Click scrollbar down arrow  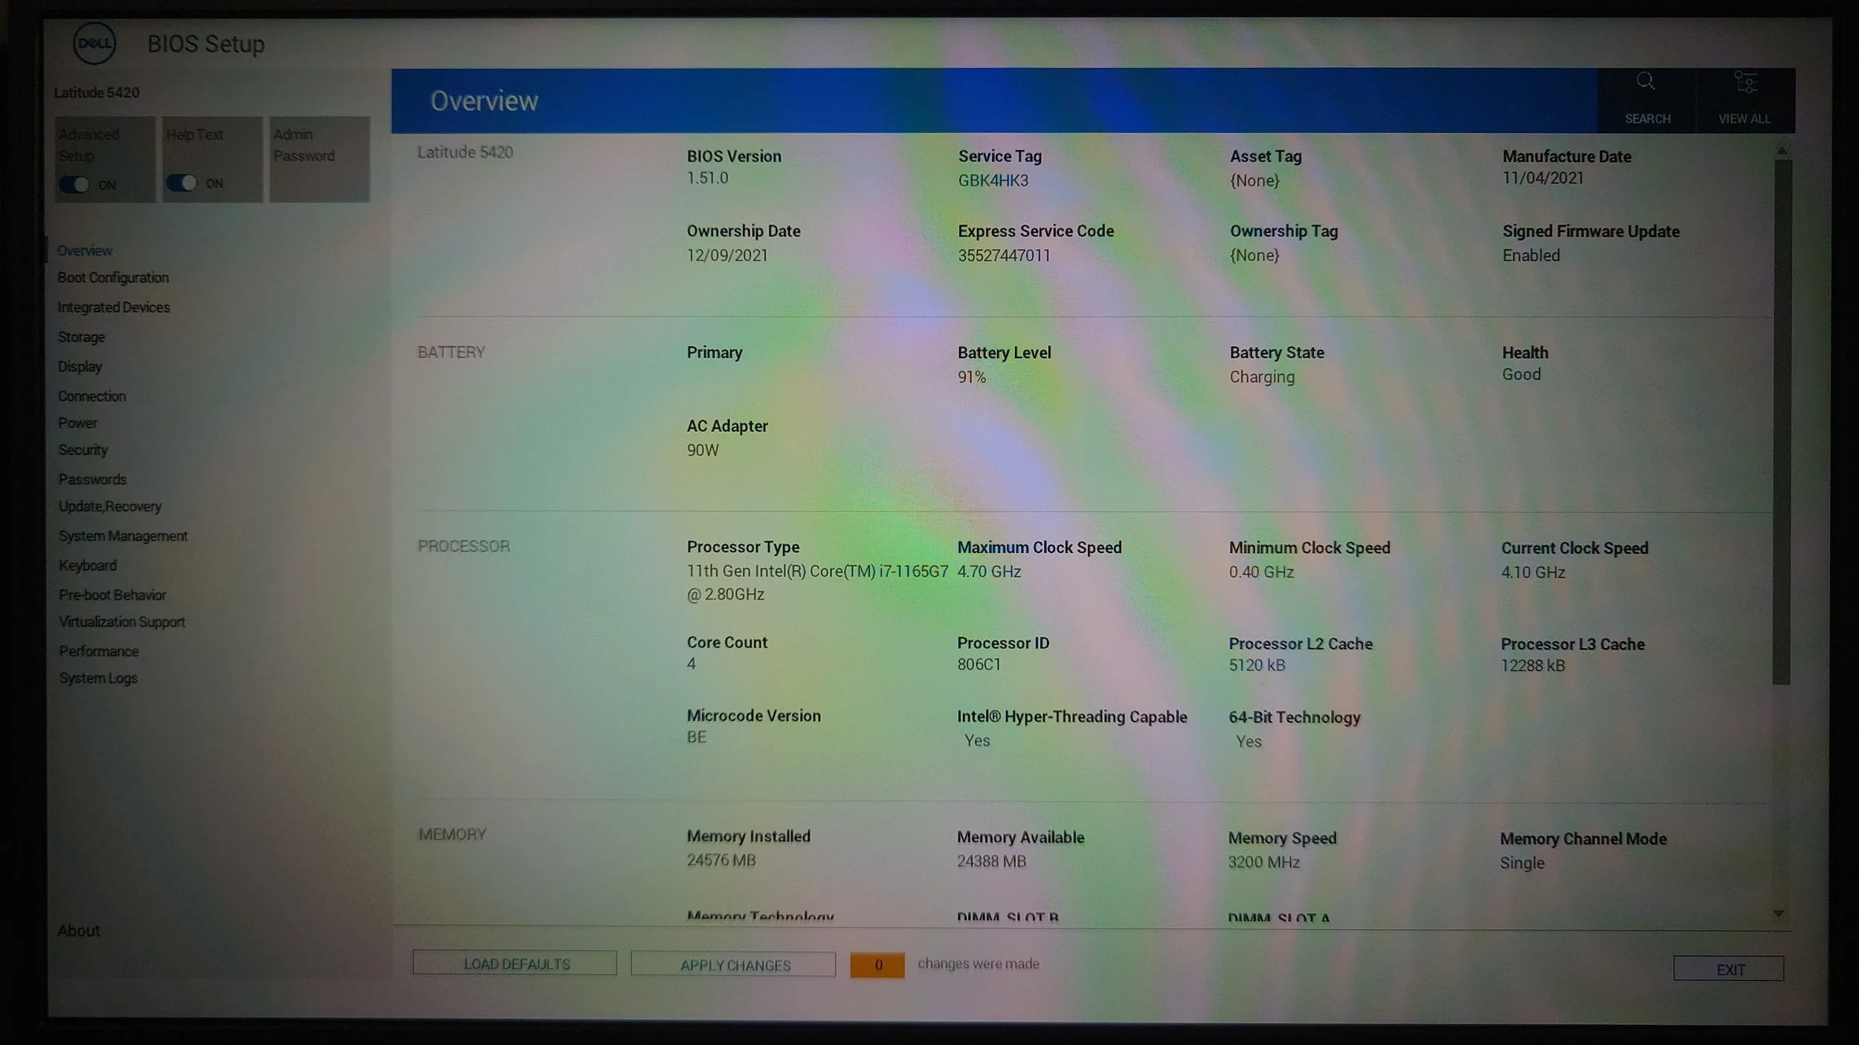tap(1779, 913)
